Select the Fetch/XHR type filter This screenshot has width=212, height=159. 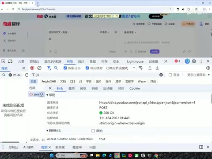coord(49,81)
